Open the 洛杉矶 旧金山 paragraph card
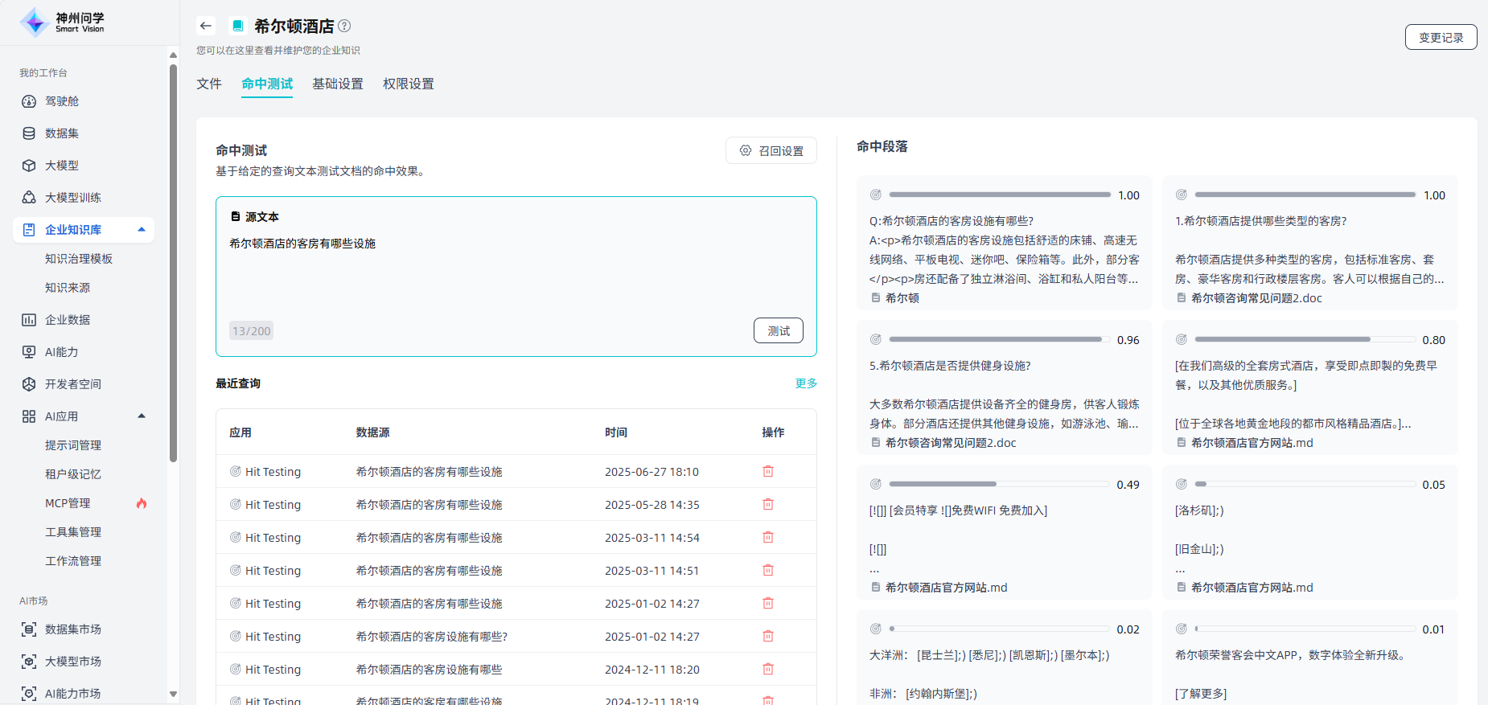Viewport: 1488px width, 705px height. (1310, 532)
